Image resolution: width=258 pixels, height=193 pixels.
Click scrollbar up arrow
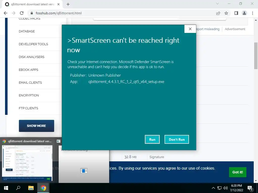click(x=256, y=20)
